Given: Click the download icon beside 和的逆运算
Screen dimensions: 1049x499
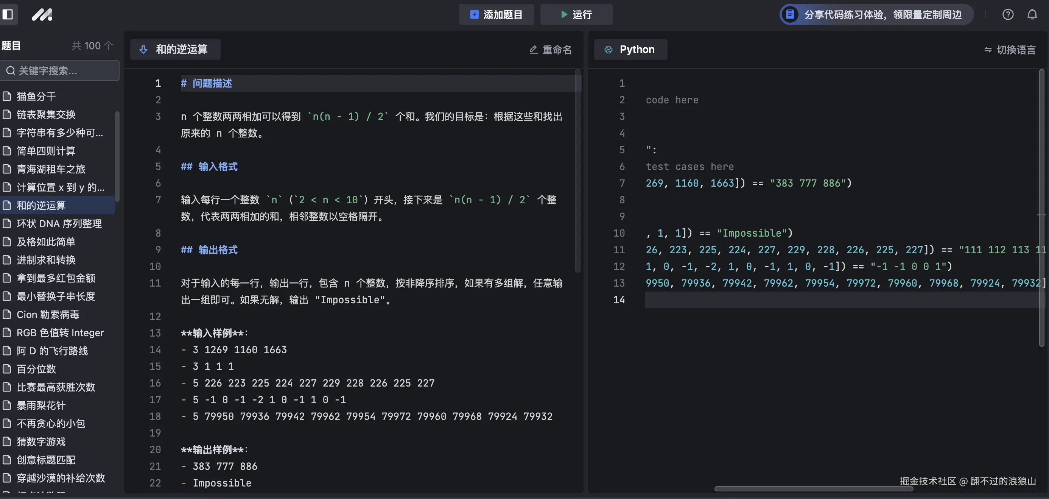Looking at the screenshot, I should (x=143, y=49).
